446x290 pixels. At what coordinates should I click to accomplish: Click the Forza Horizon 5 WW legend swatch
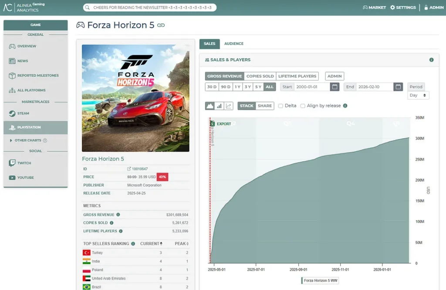point(303,281)
